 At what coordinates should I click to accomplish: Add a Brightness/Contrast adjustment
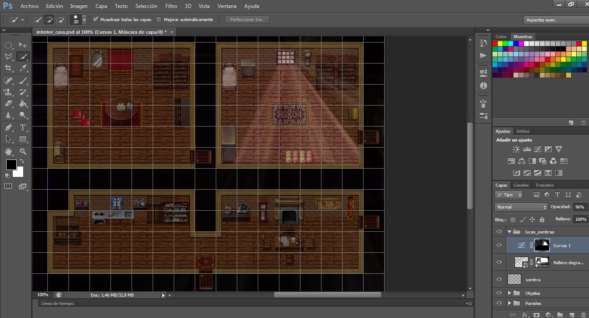click(516, 149)
